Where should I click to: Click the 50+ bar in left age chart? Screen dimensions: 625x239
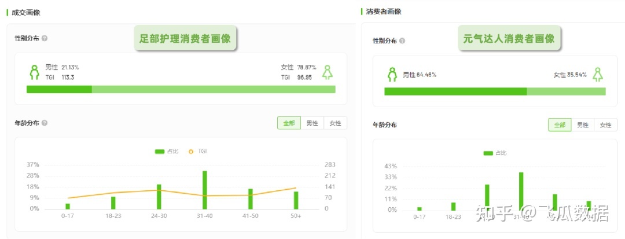coord(296,200)
